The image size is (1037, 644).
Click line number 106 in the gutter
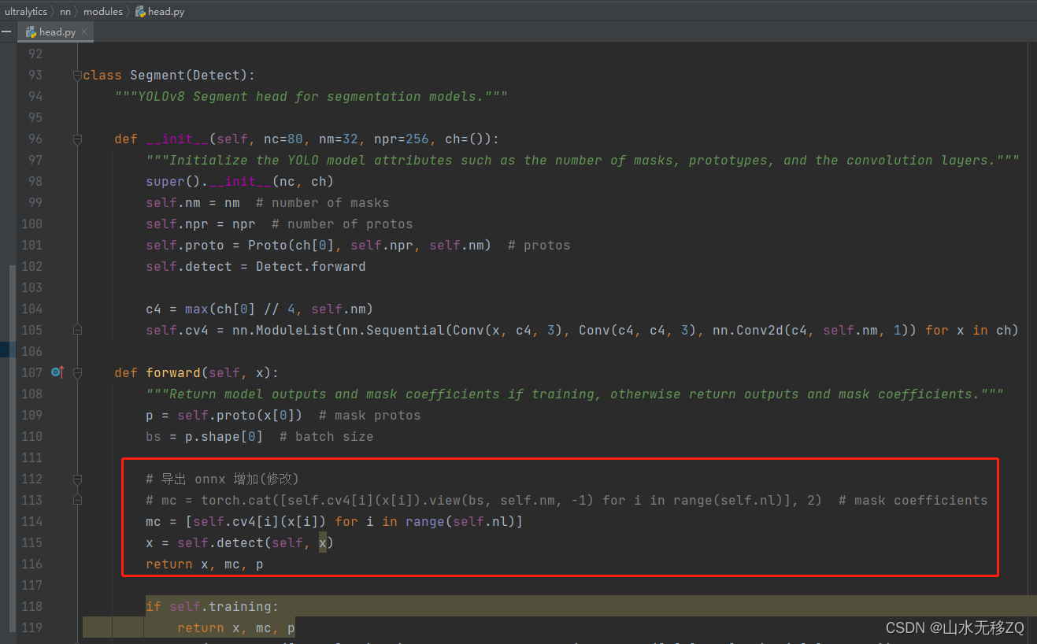click(32, 351)
